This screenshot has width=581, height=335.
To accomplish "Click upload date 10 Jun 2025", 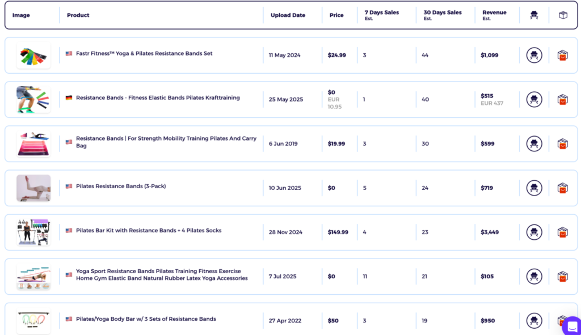I will [285, 188].
